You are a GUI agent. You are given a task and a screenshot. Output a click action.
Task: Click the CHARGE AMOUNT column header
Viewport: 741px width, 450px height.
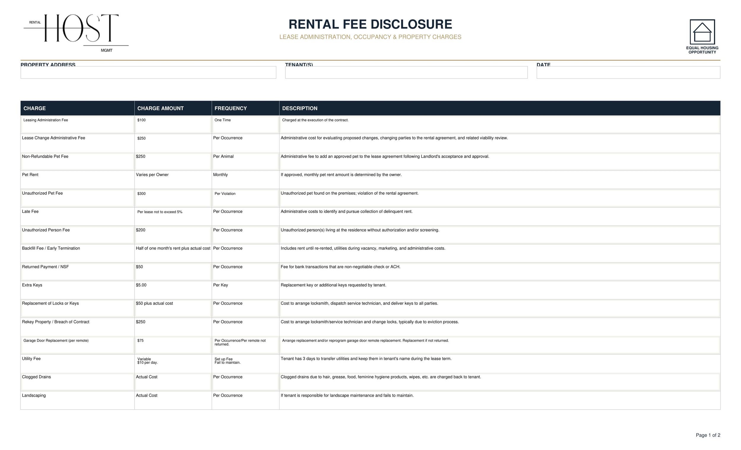tap(173, 108)
